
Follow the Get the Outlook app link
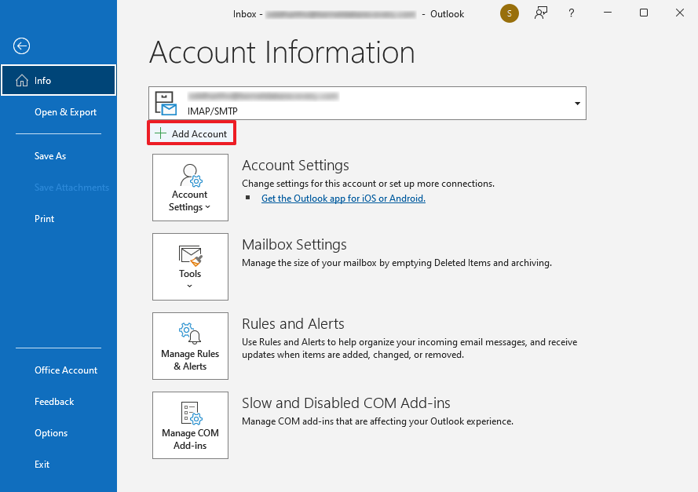pyautogui.click(x=343, y=199)
